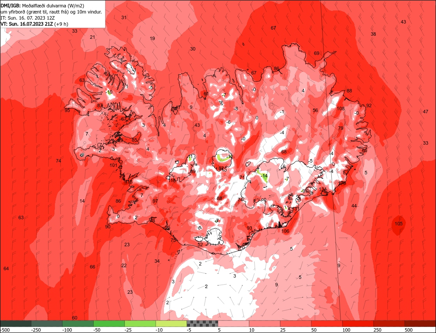
Task: Pick legend swatch between -10 and -5
Action: tap(171, 323)
